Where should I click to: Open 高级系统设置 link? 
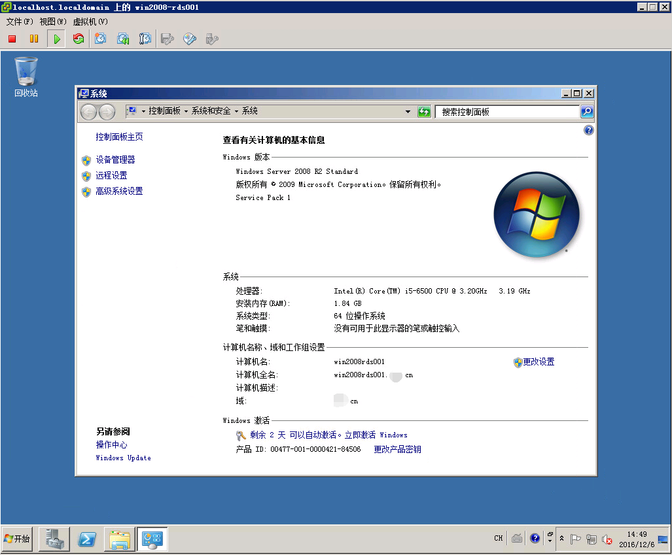[119, 191]
